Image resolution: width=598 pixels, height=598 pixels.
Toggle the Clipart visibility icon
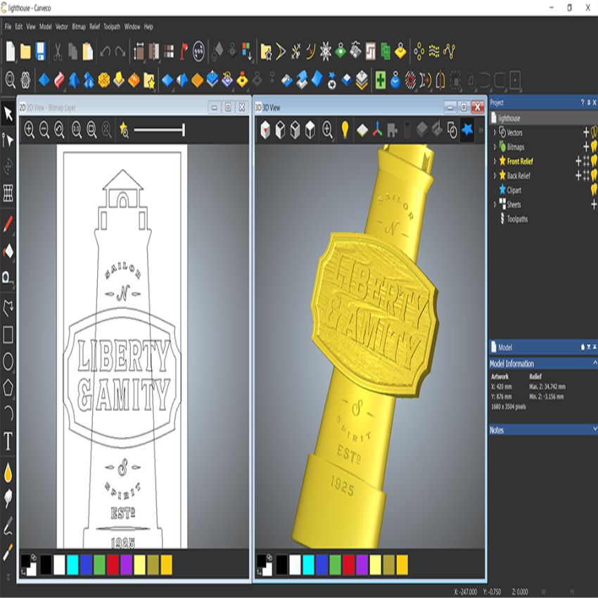(x=593, y=189)
